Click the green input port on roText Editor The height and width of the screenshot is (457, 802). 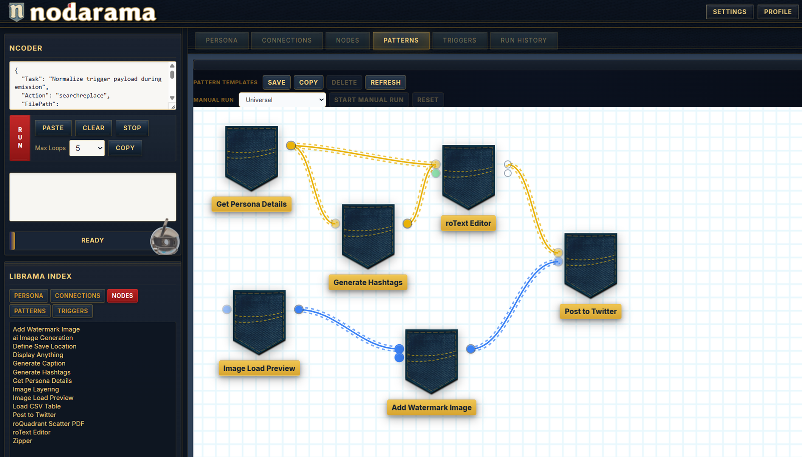[436, 173]
